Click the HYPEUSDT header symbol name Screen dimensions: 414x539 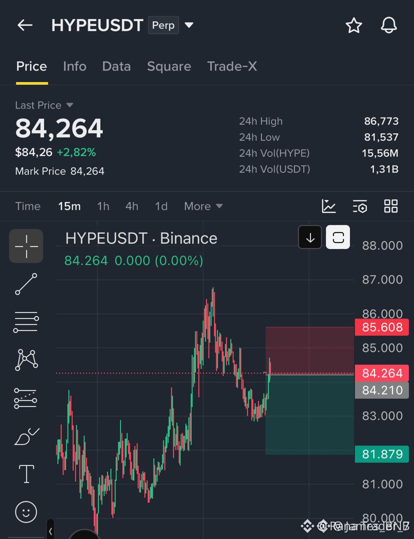(x=97, y=25)
